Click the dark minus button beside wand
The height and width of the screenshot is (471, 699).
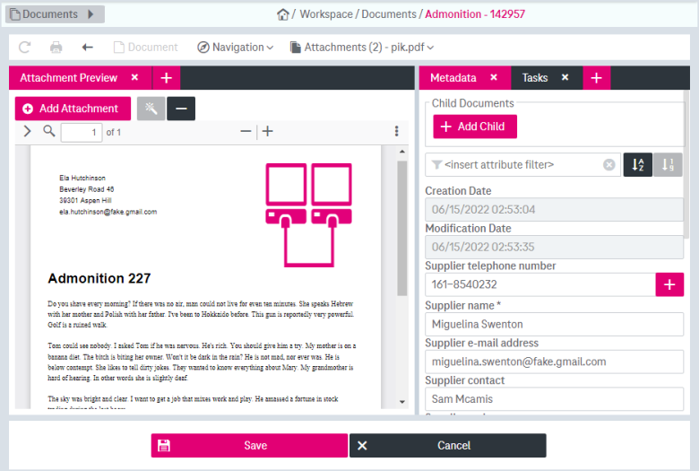181,109
